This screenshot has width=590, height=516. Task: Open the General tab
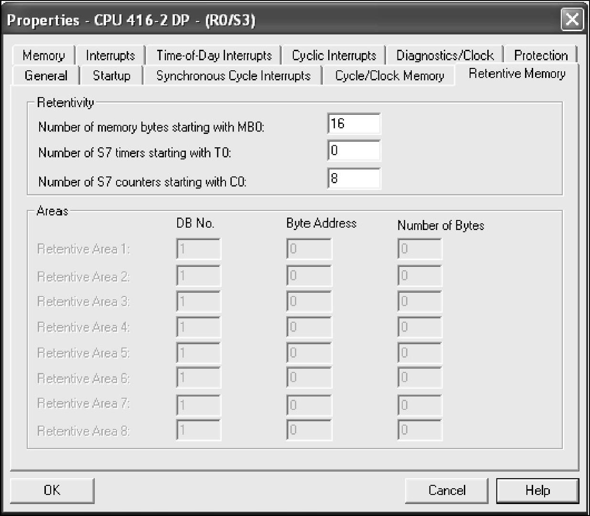coord(46,76)
